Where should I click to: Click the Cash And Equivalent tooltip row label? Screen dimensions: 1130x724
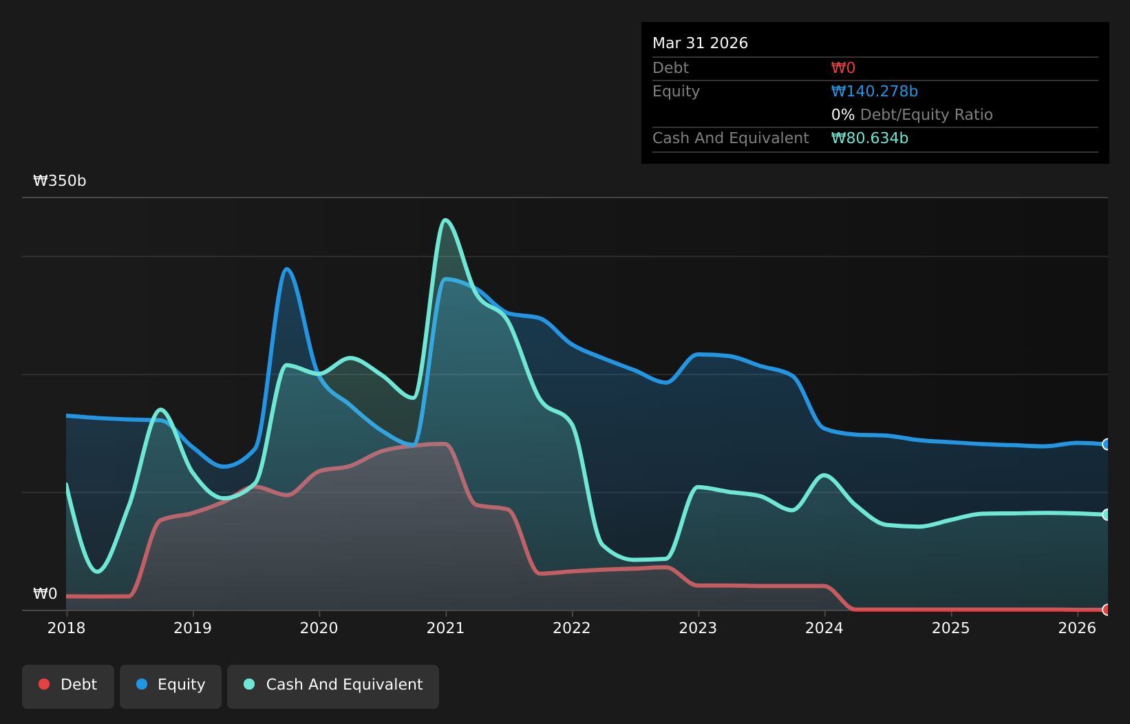click(731, 138)
